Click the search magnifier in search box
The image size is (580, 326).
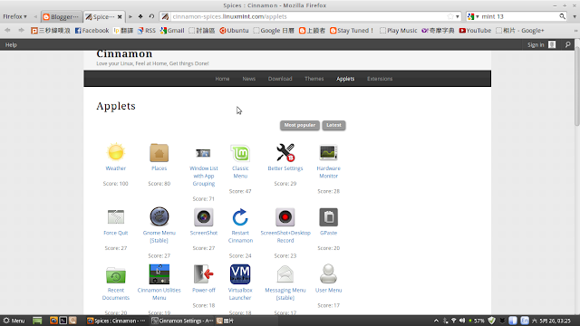(x=562, y=16)
